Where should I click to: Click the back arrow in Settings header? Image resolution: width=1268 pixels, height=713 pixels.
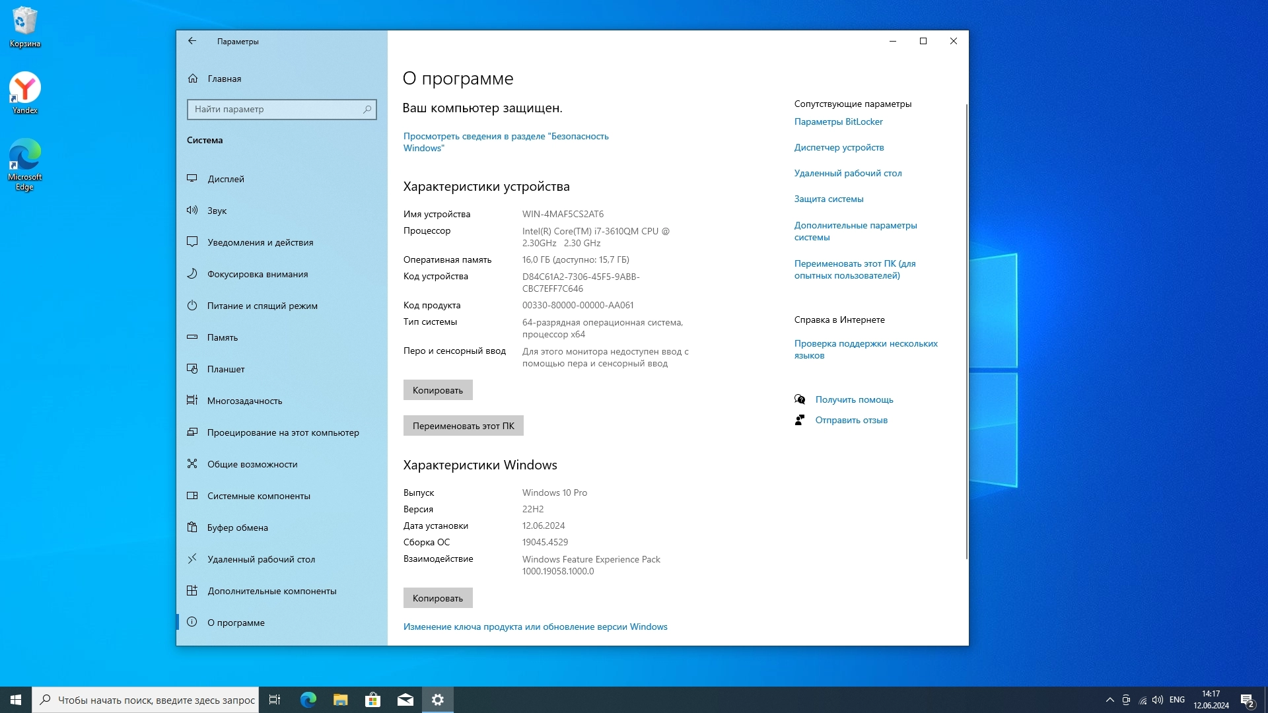click(192, 41)
